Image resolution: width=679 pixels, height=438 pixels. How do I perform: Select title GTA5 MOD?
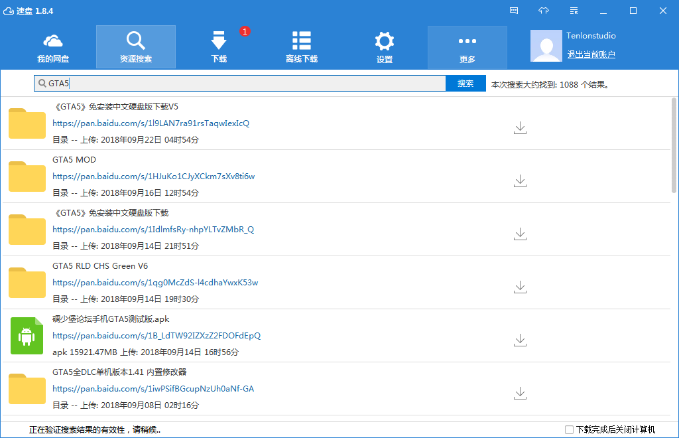[74, 160]
